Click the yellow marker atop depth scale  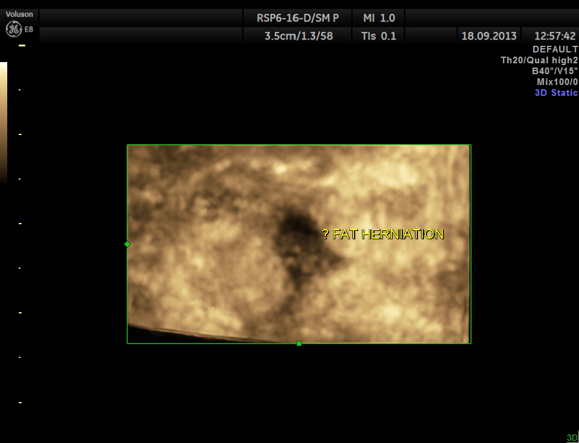tap(22, 45)
